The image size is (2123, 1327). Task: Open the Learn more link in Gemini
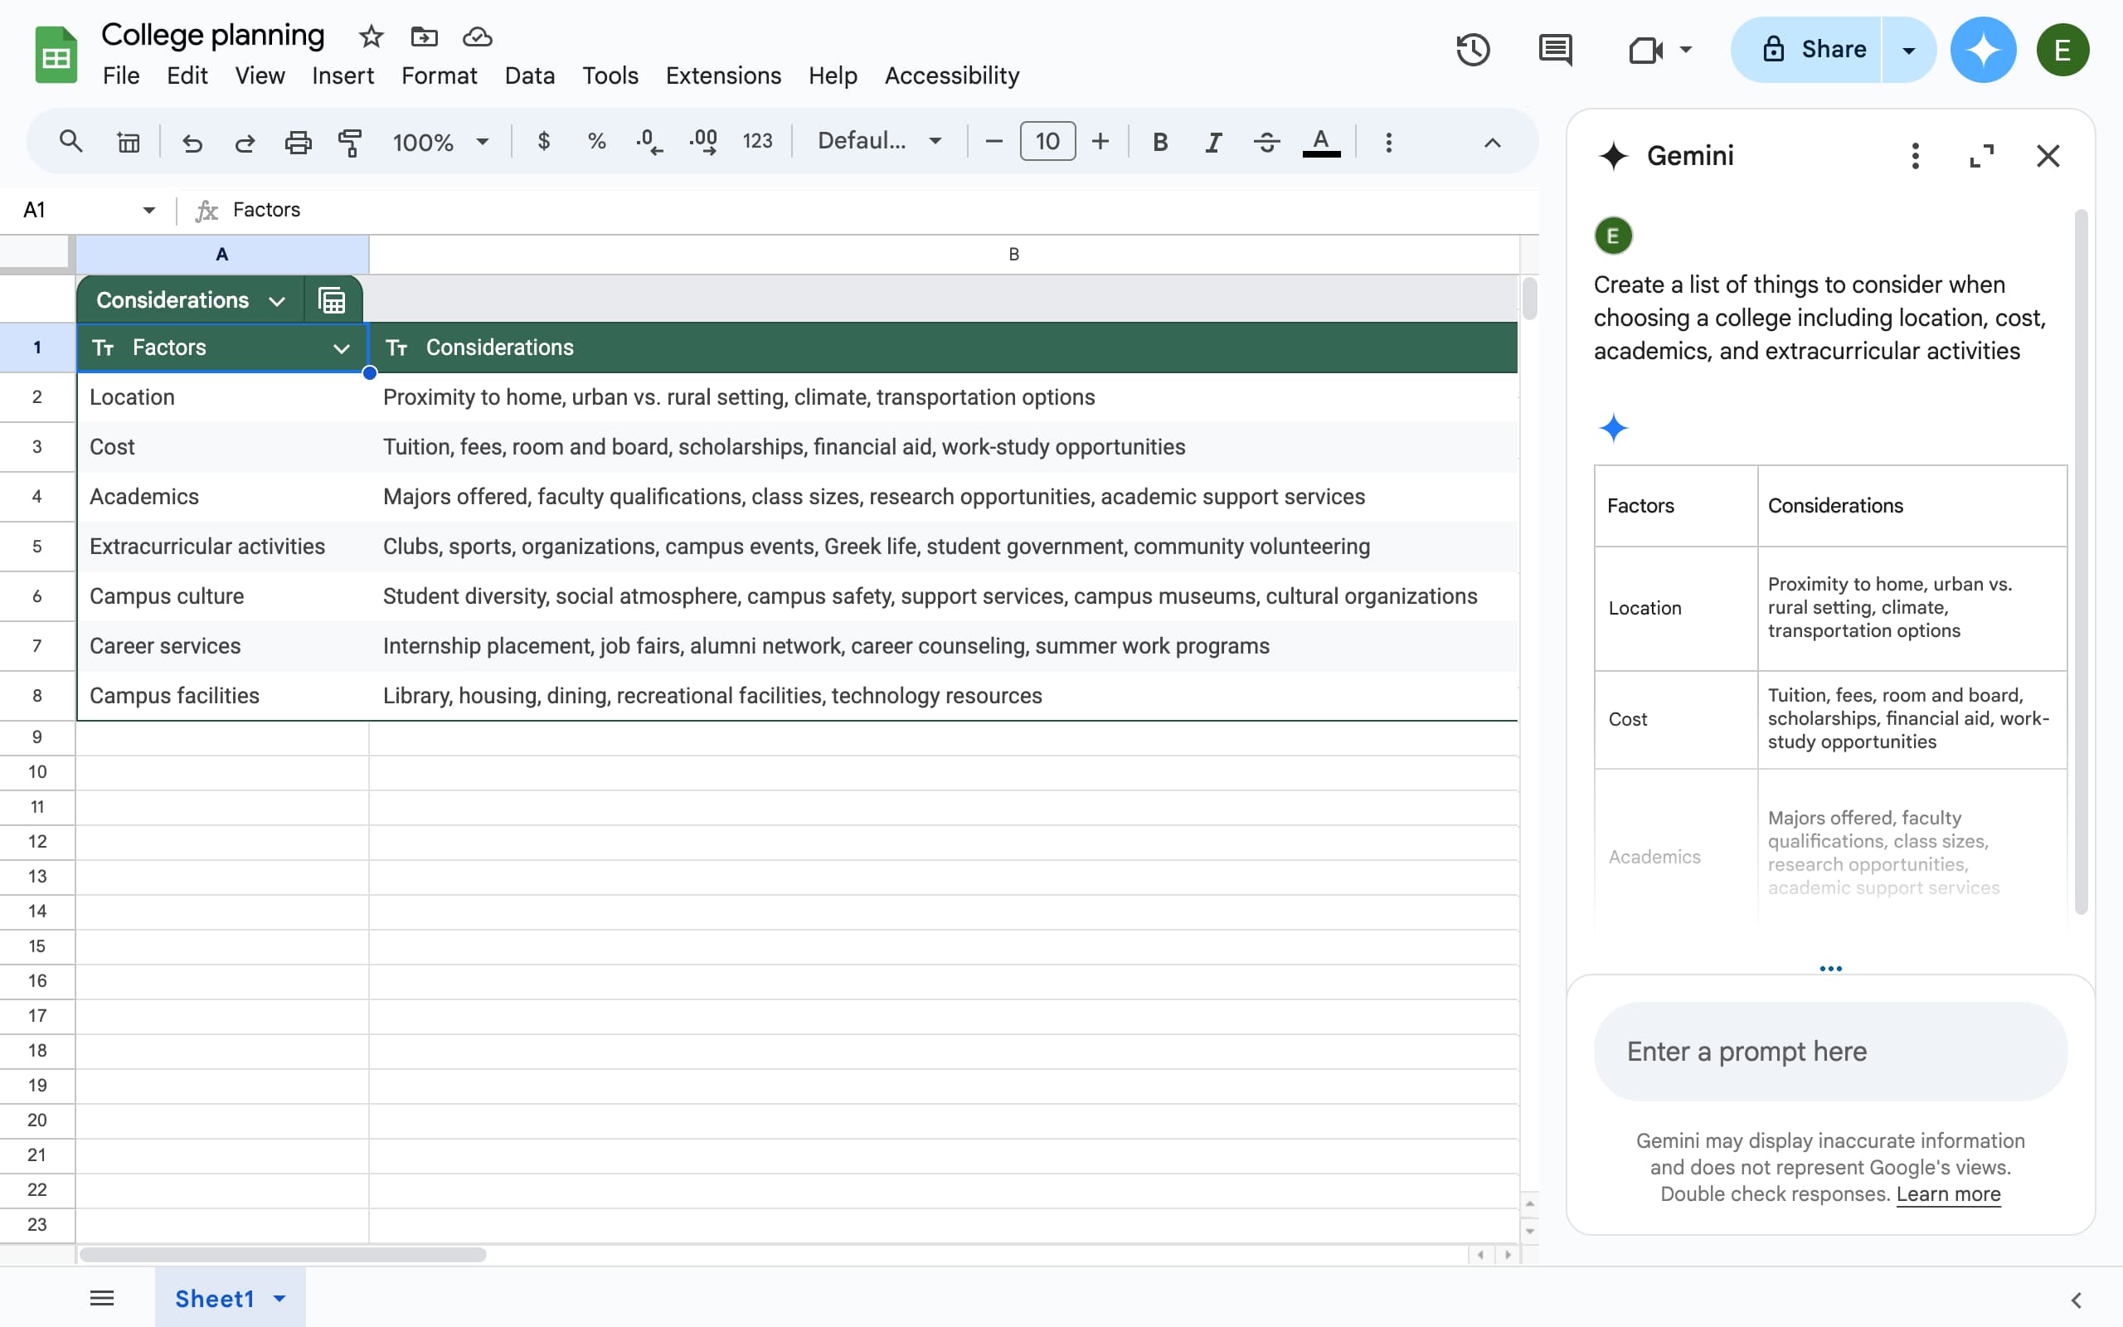point(1950,1193)
